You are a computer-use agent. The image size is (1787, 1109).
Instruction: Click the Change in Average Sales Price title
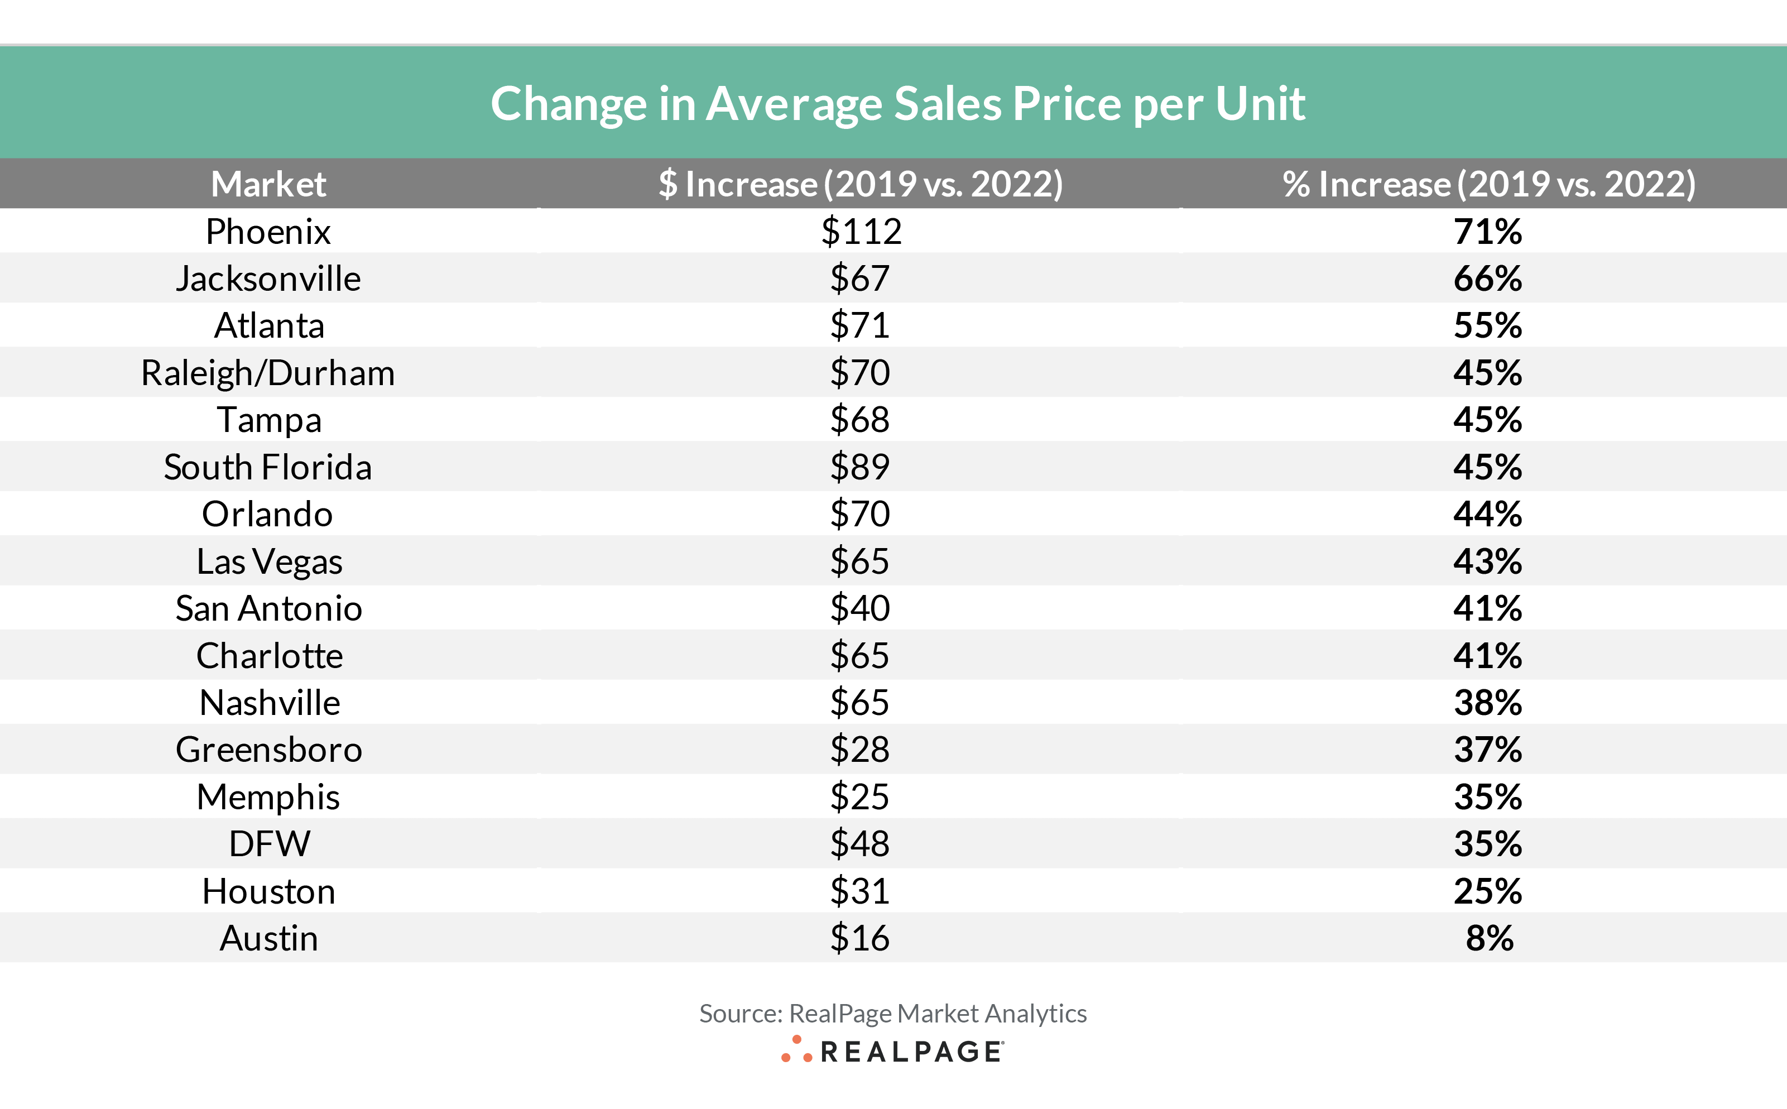click(x=897, y=103)
